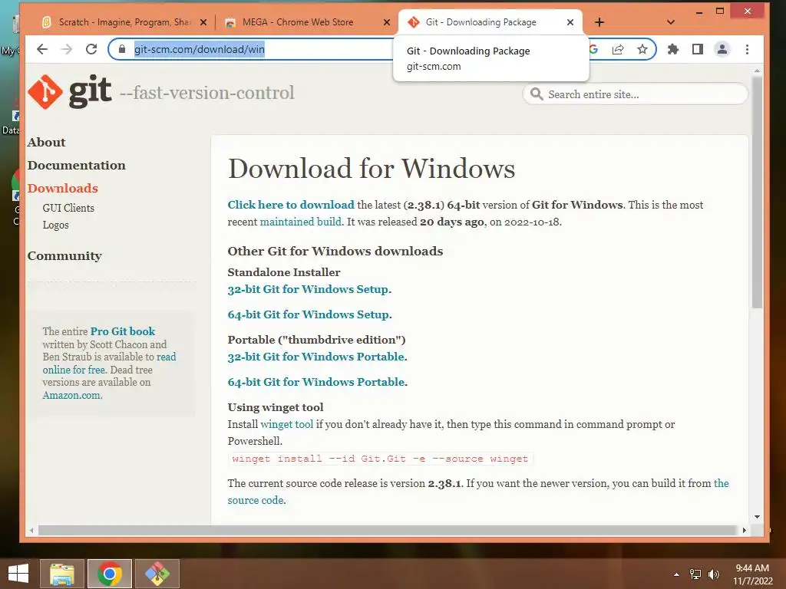Bookmark this page with the star icon
786x589 pixels.
tap(642, 49)
